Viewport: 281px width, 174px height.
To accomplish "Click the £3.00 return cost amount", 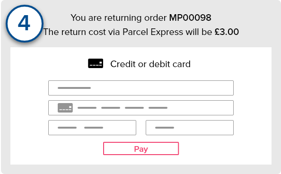I will click(227, 32).
